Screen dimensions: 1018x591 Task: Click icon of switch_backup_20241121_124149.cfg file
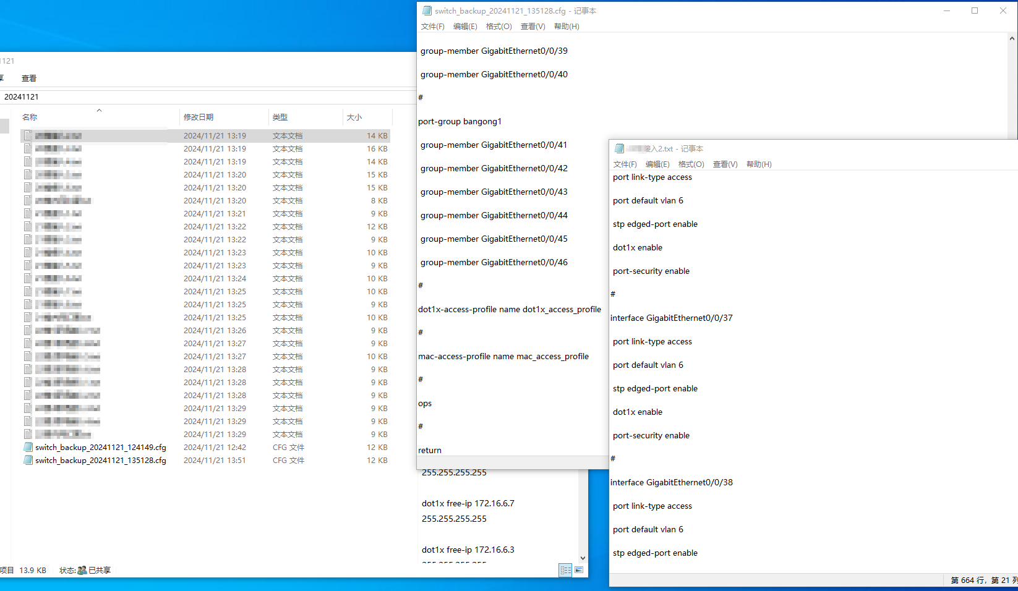(x=28, y=448)
